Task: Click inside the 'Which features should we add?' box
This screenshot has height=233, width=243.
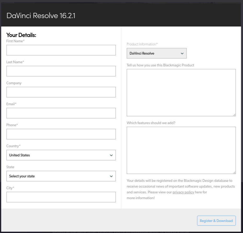Action: tap(181, 150)
